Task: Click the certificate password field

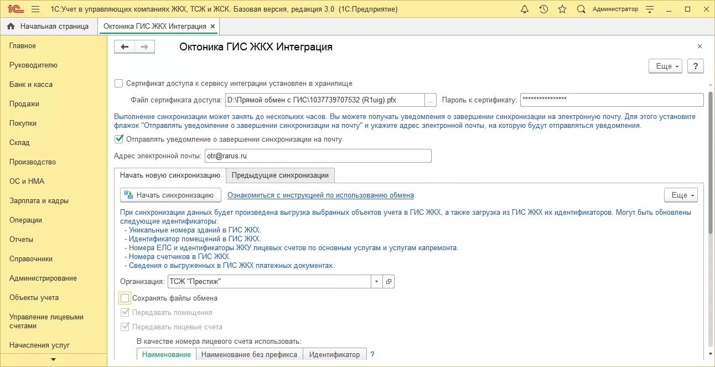Action: point(612,100)
